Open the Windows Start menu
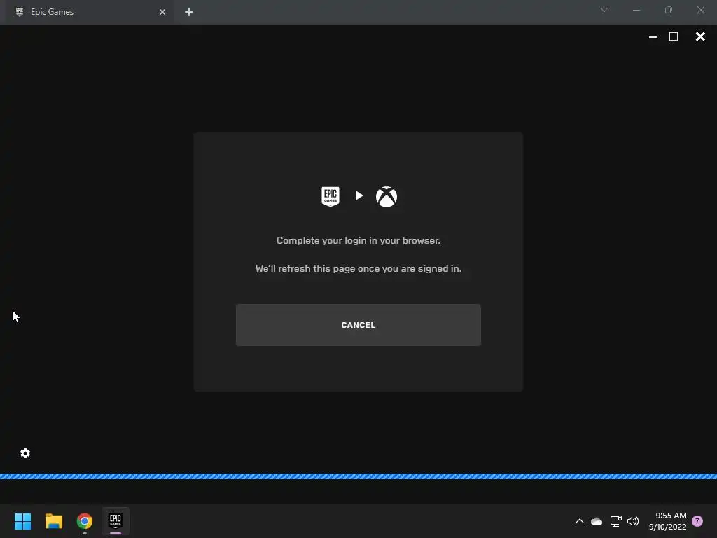The image size is (717, 538). [22, 521]
